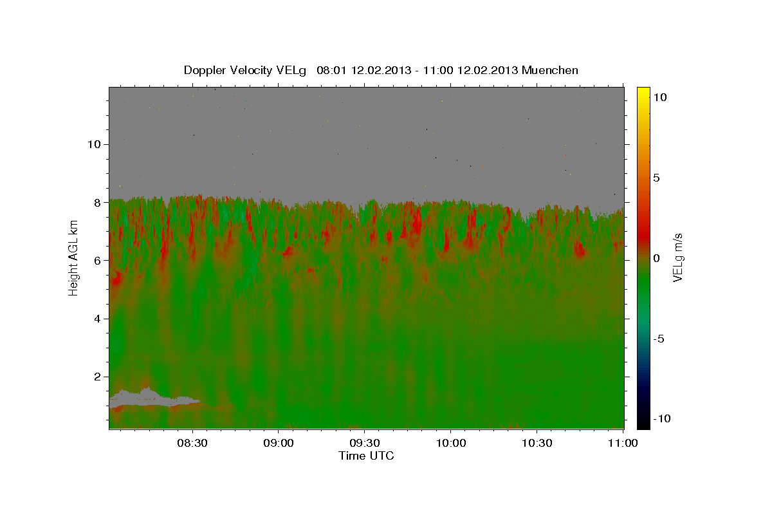Click the colorbar label '10' at top
Viewport: 772px width, 515px height.
[659, 97]
